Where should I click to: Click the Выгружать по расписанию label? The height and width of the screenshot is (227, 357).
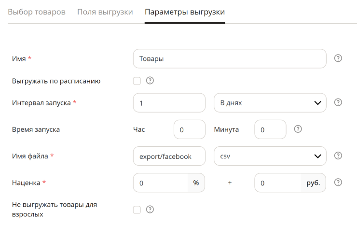[56, 81]
